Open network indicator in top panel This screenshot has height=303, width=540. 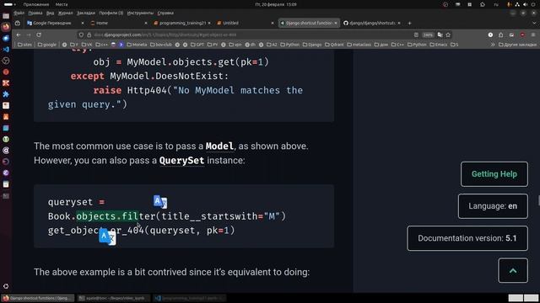[517, 4]
